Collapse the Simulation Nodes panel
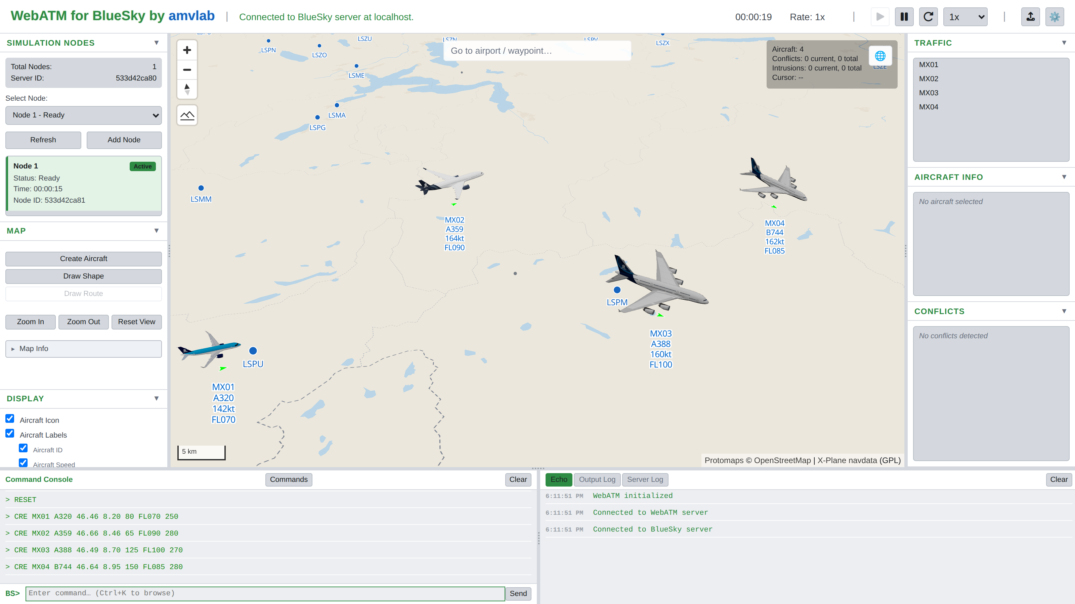This screenshot has width=1075, height=604. point(157,43)
